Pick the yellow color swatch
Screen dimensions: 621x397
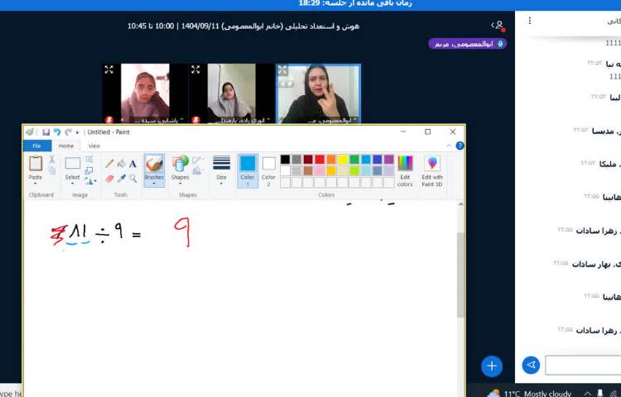click(343, 160)
